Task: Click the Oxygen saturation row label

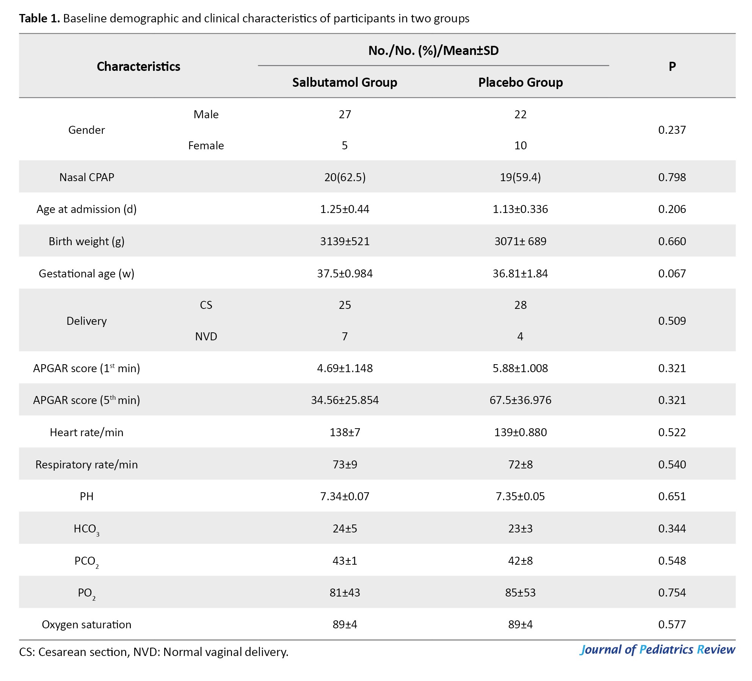Action: [86, 625]
